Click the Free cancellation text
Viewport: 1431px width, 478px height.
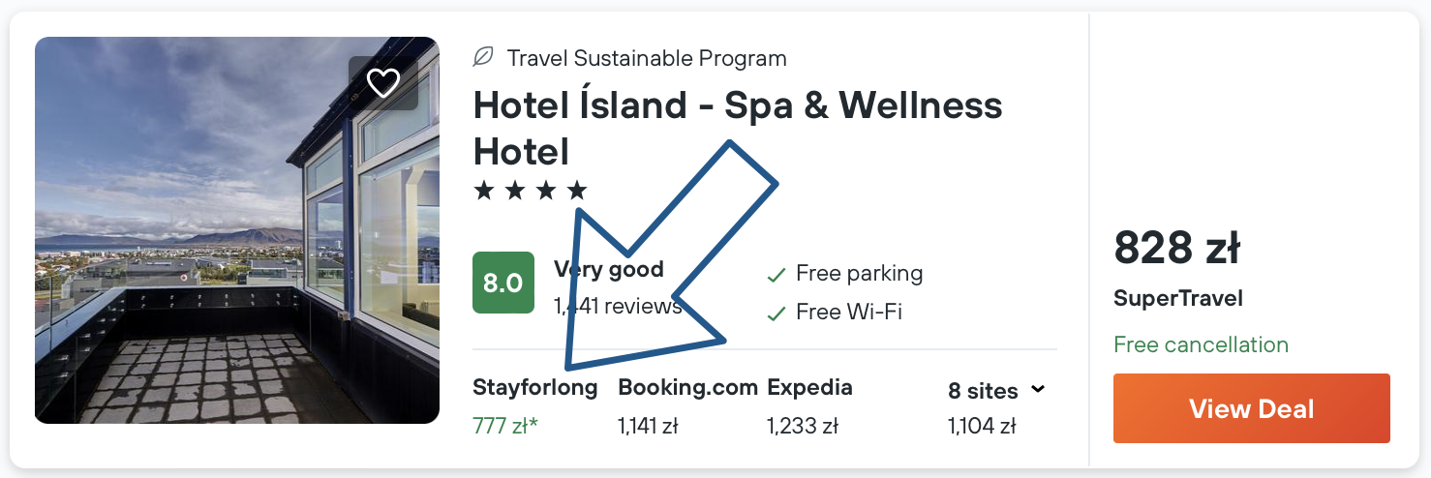pos(1201,344)
